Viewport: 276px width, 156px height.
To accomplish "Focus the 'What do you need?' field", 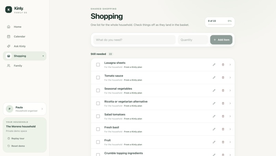I will click(134, 40).
